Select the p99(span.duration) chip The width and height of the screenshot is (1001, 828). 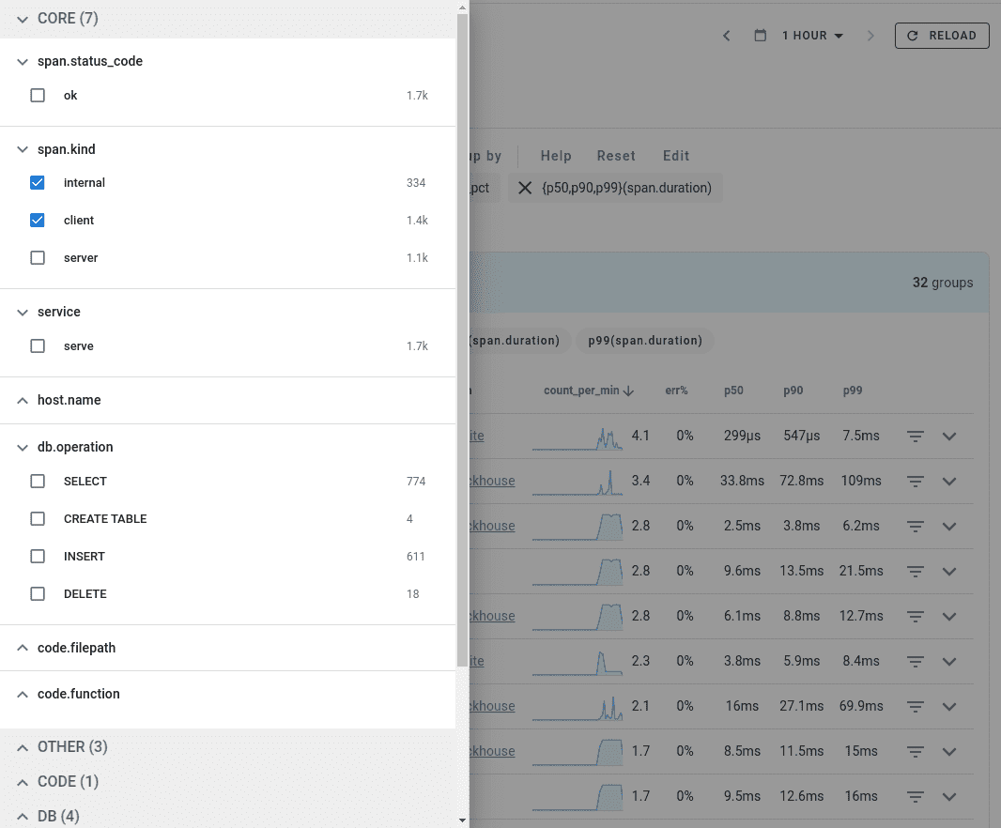pyautogui.click(x=645, y=340)
